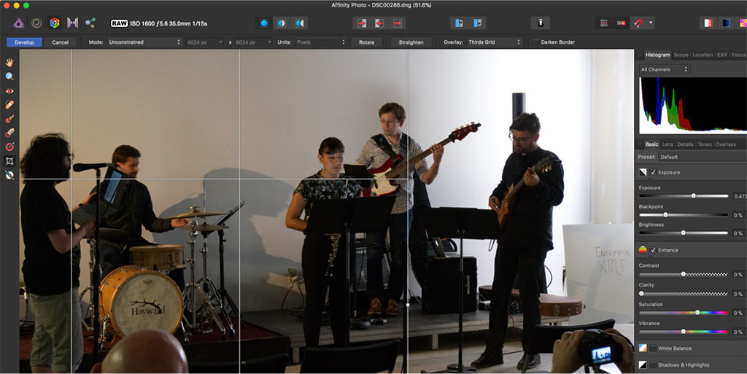Screen dimensions: 747x374
Task: Click the sync before icon with right arrow
Action: pos(362,23)
